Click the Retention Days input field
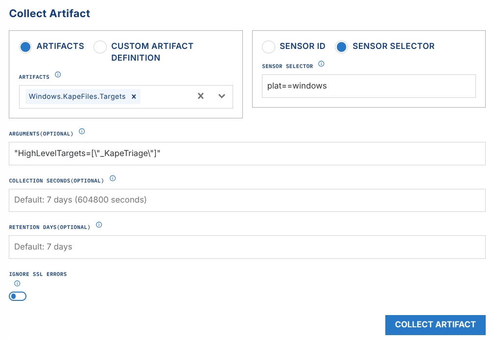Viewport: 495px width, 341px height. pyautogui.click(x=247, y=247)
